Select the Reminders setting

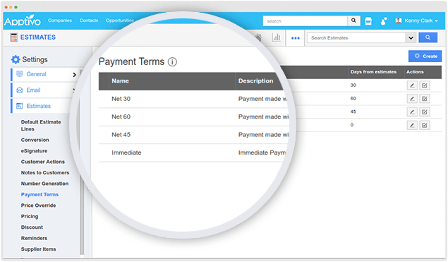(34, 238)
